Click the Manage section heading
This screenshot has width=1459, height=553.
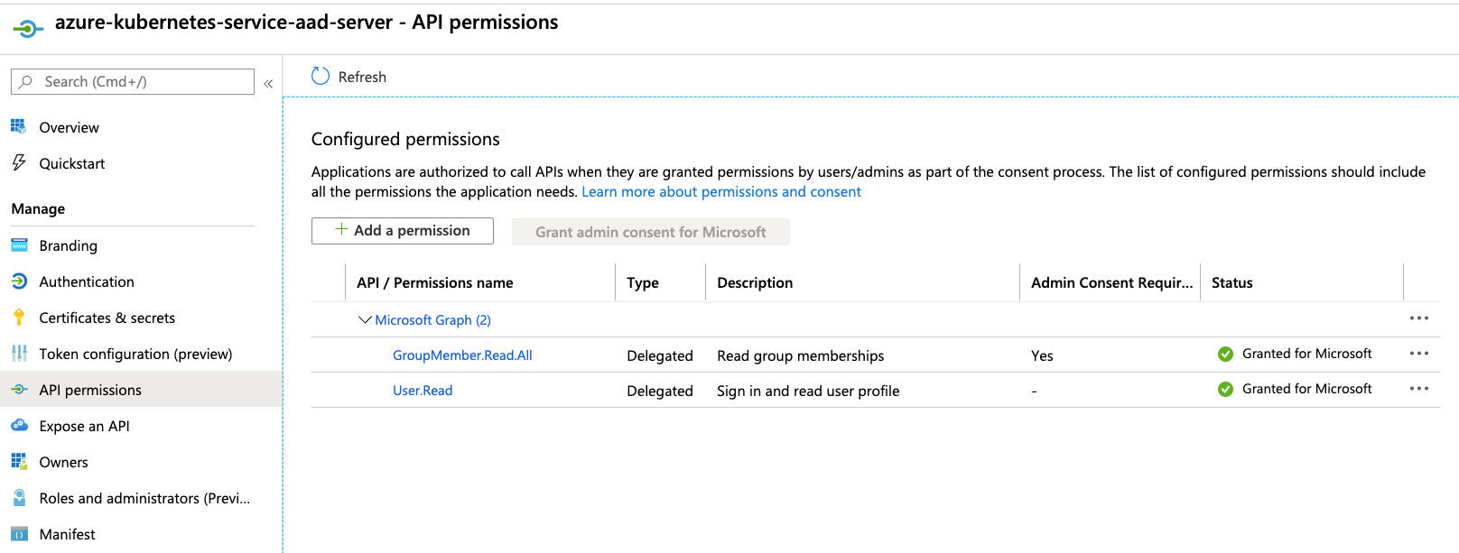pos(38,208)
